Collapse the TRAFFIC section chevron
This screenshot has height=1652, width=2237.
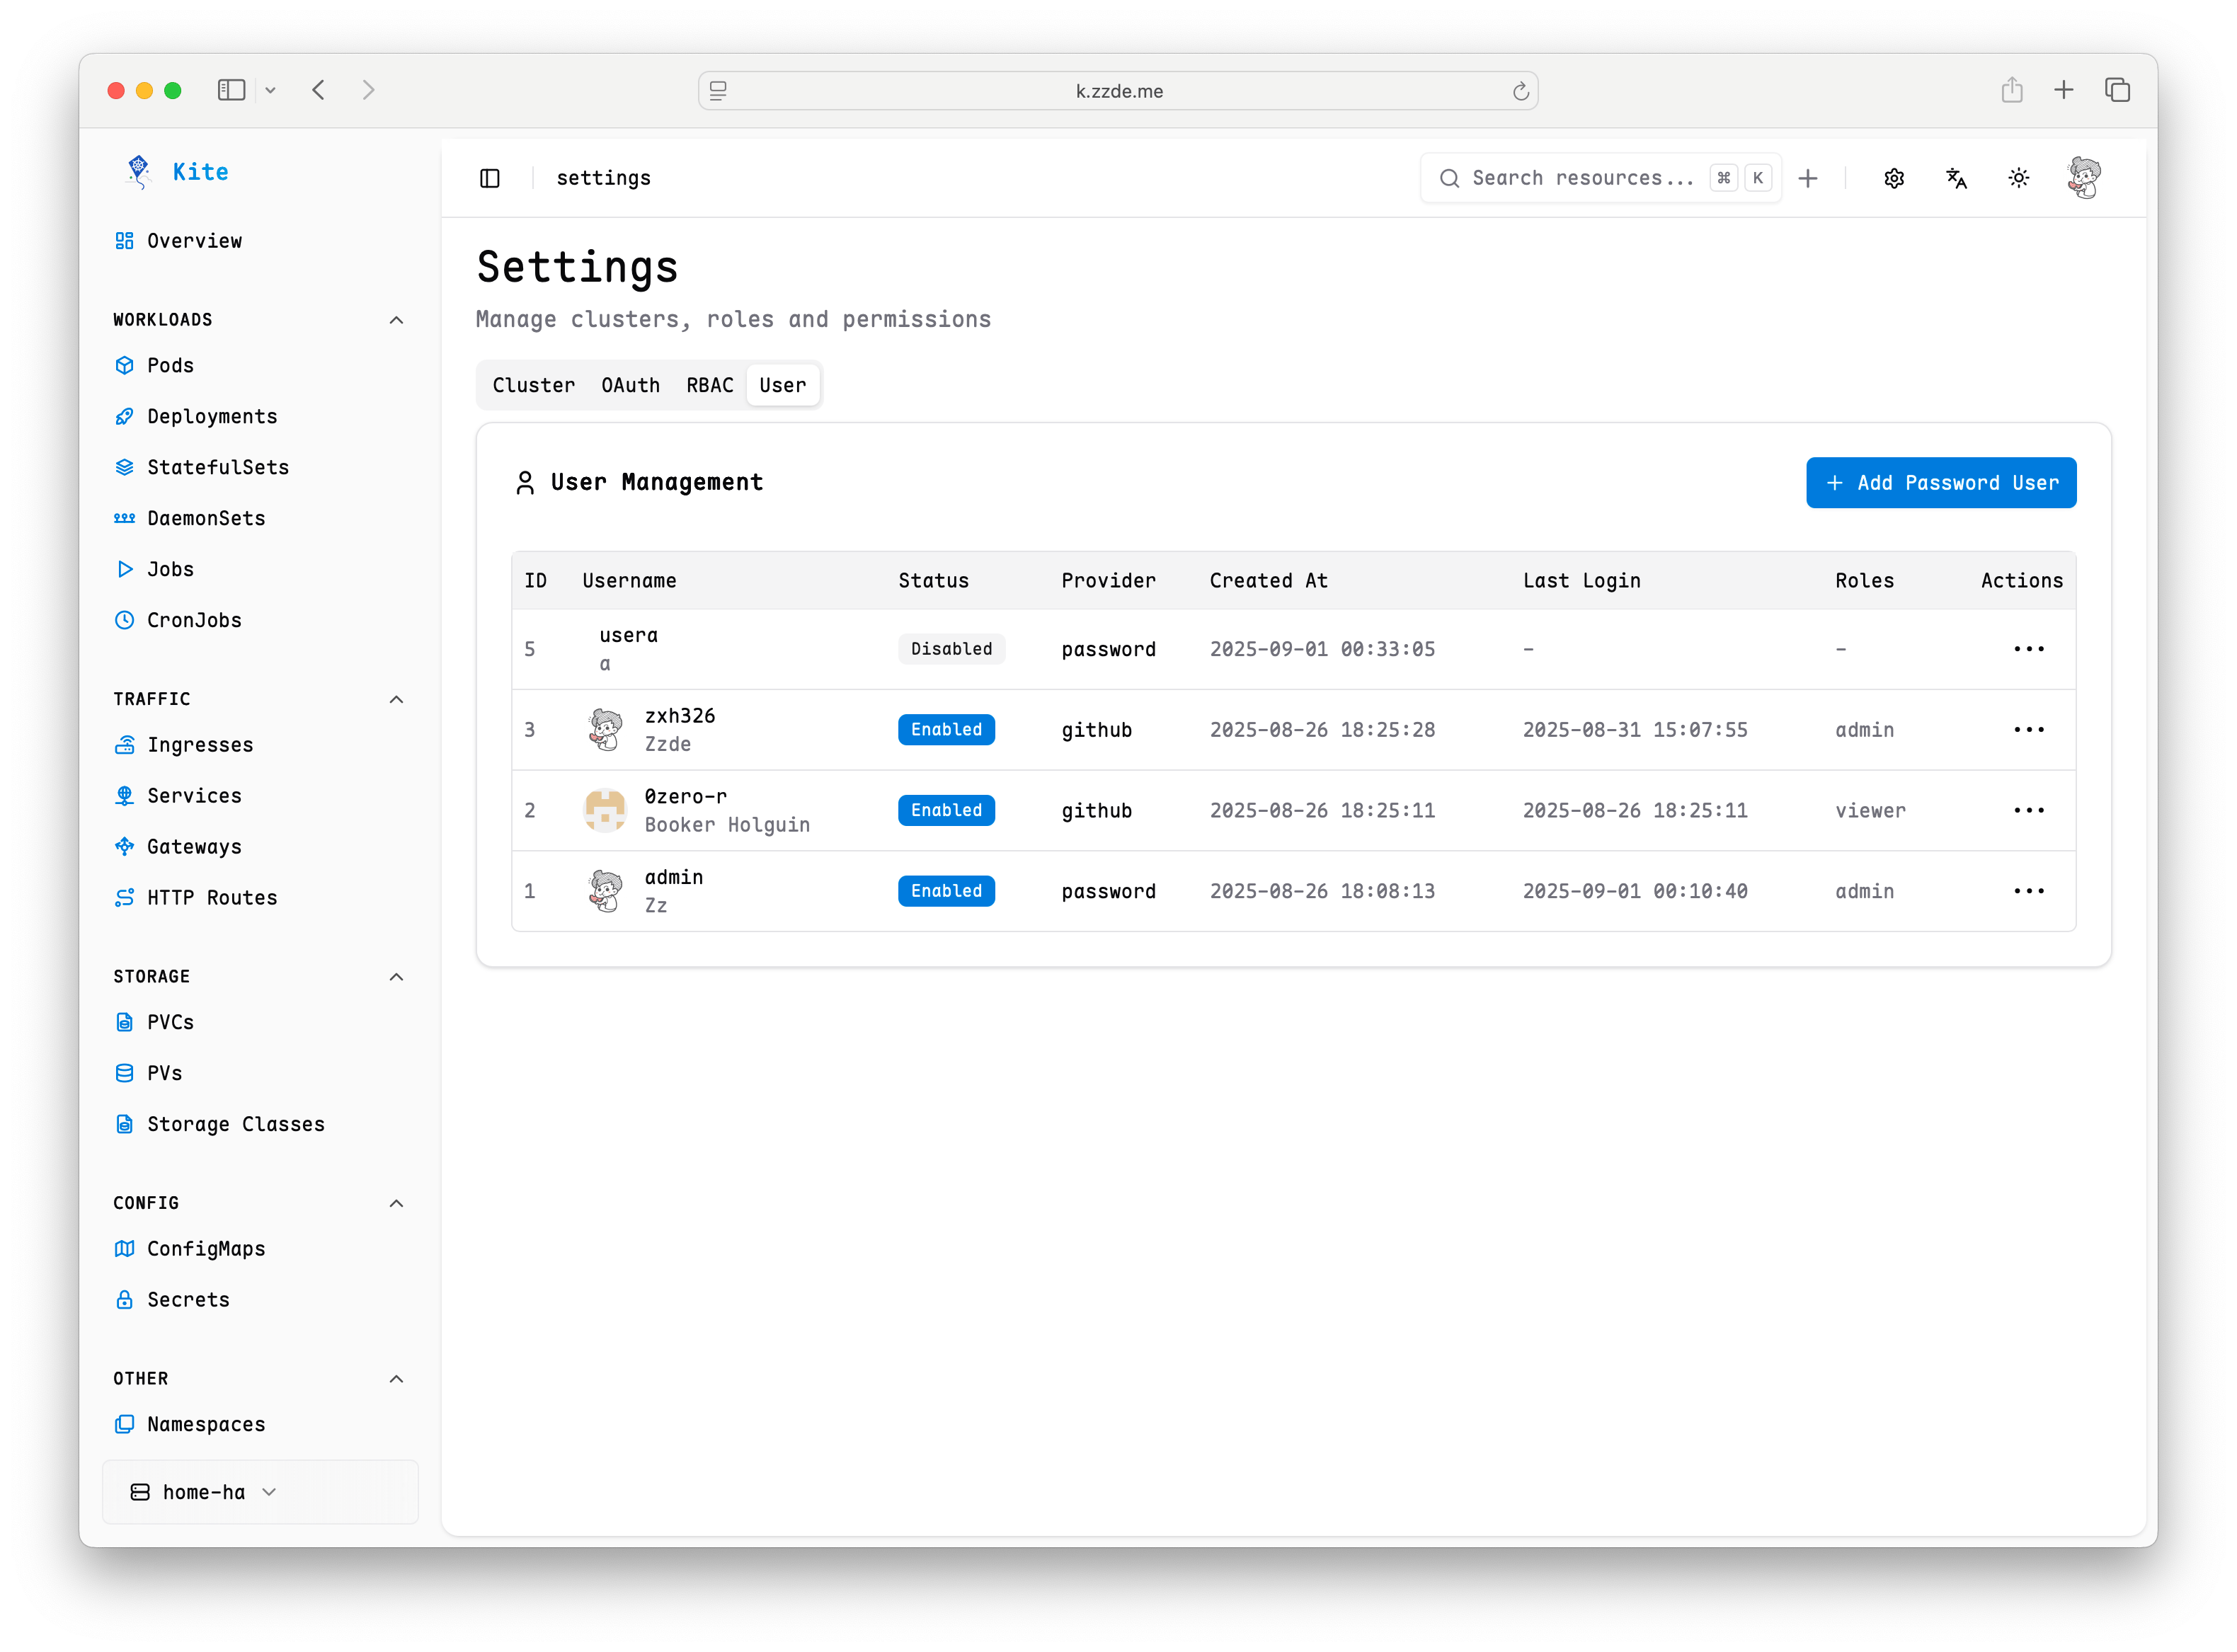click(x=396, y=699)
